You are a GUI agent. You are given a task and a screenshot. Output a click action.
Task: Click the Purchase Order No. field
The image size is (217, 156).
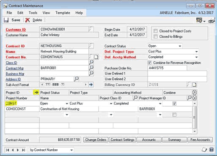[168, 68]
